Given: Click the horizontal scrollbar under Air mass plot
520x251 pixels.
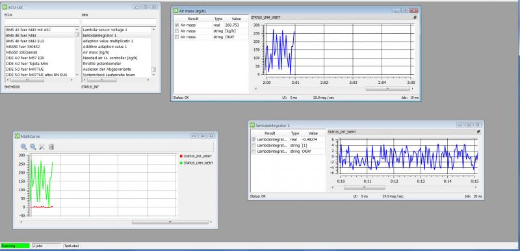Looking at the screenshot, I should (x=387, y=89).
